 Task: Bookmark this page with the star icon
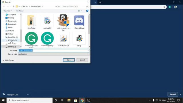tap(164, 7)
